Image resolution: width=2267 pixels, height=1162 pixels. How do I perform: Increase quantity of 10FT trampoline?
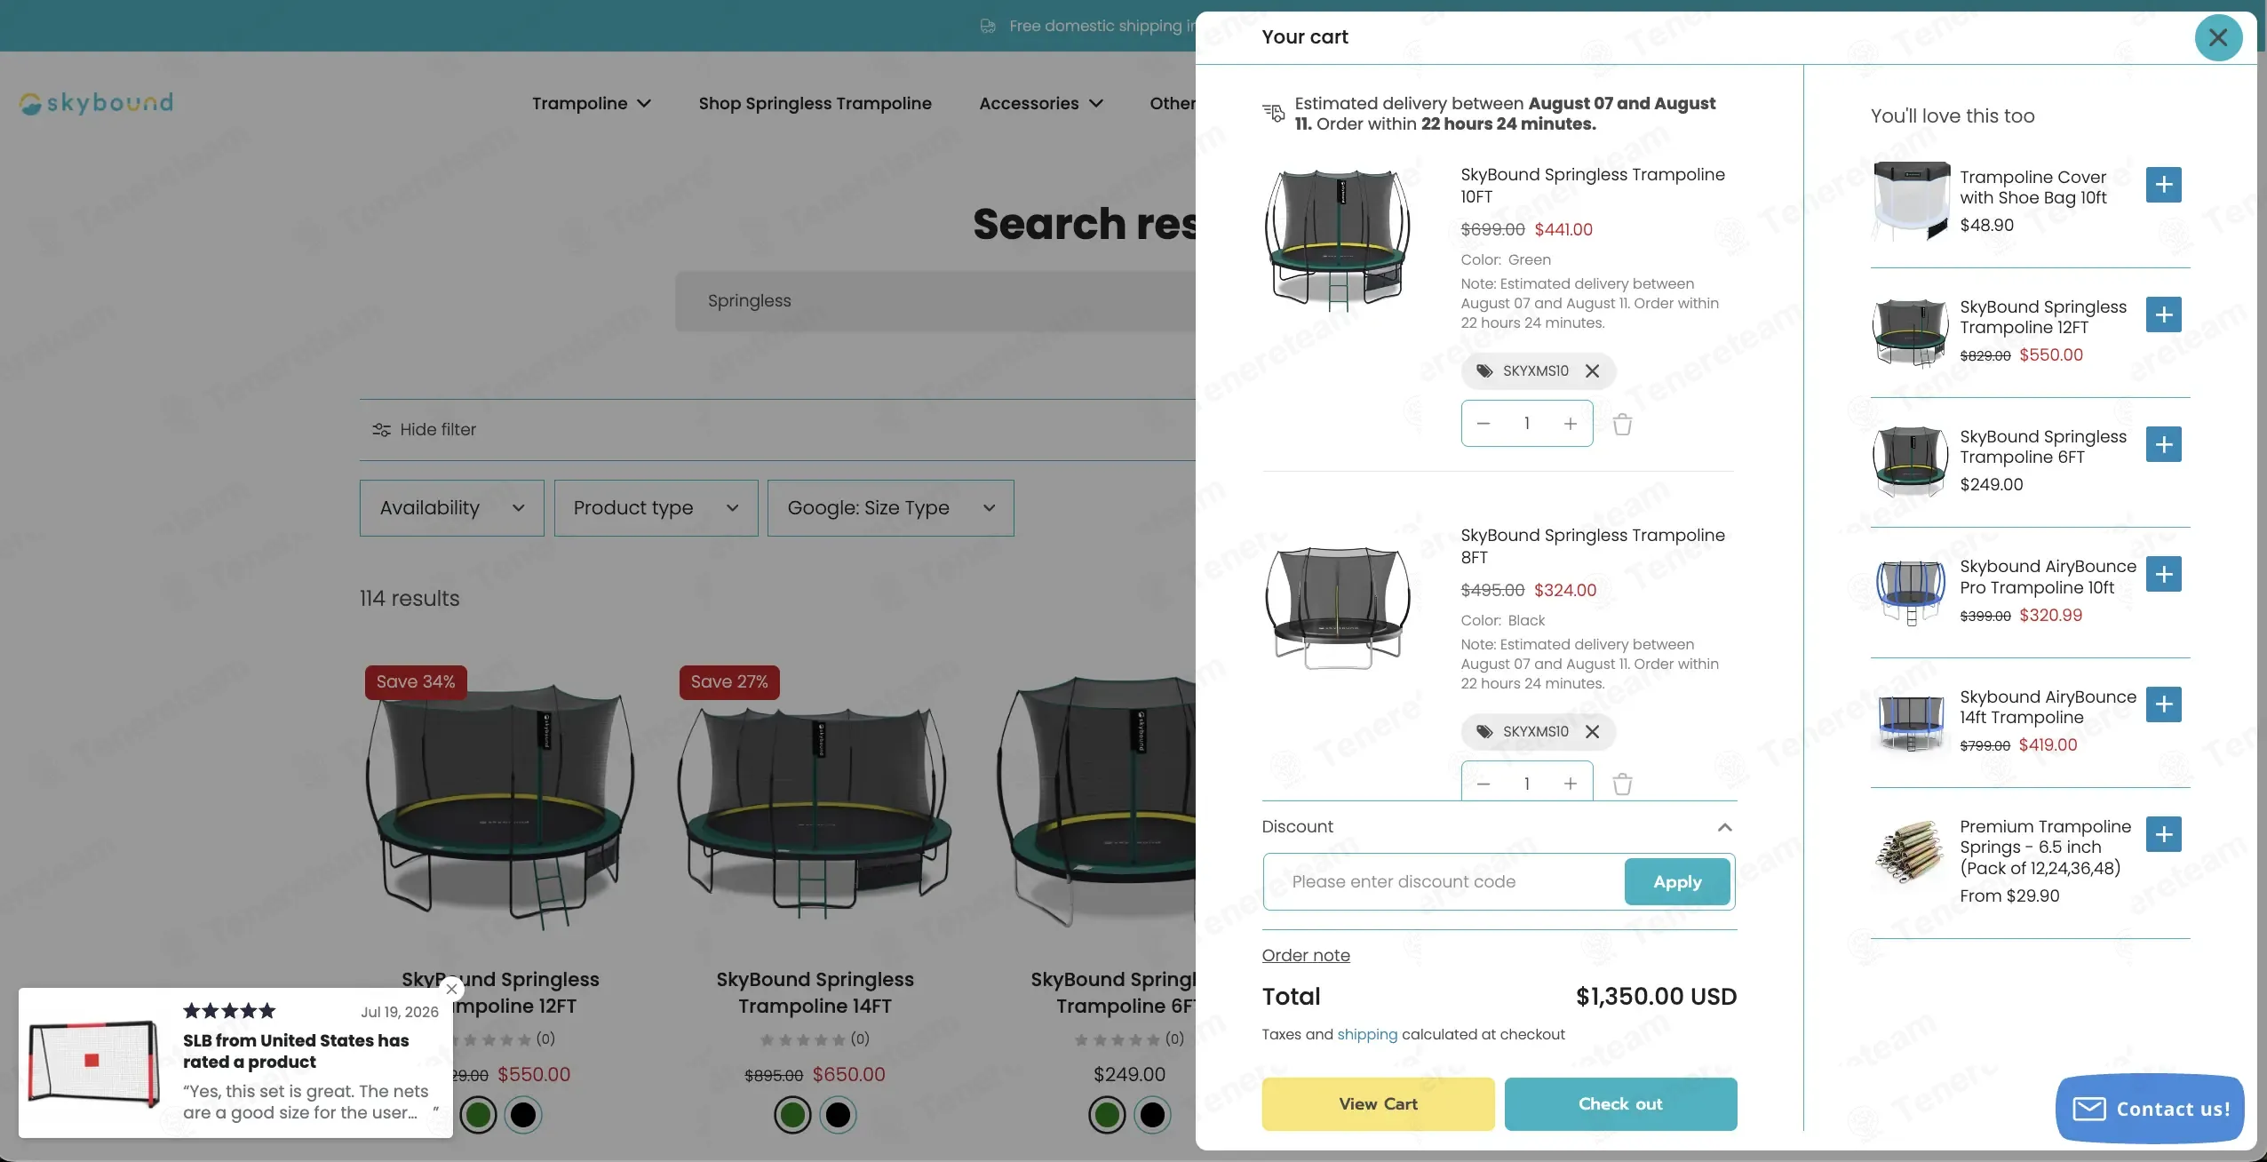pos(1570,424)
